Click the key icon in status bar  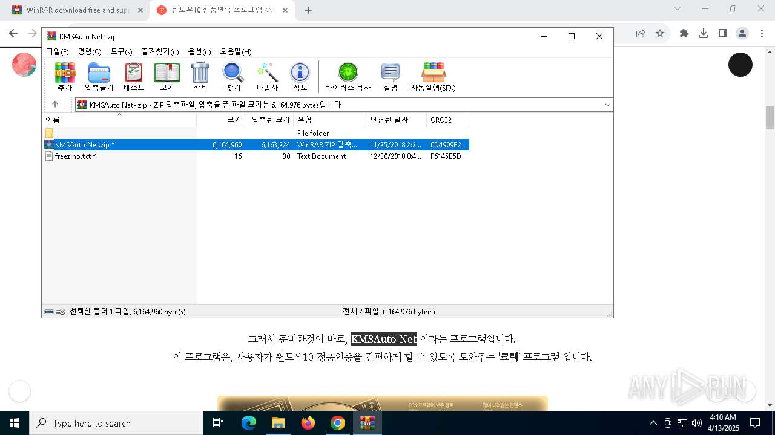pos(61,312)
